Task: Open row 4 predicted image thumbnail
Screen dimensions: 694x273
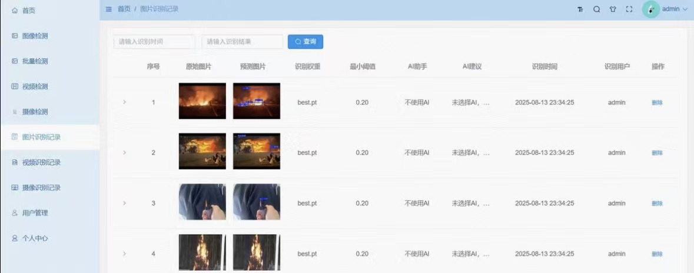Action: (257, 252)
